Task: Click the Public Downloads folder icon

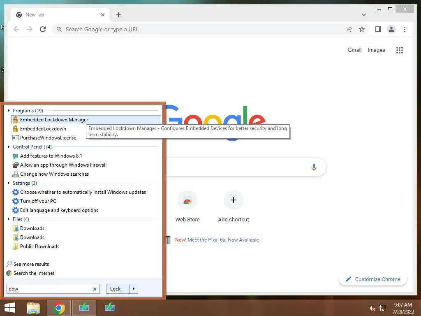Action: click(16, 246)
